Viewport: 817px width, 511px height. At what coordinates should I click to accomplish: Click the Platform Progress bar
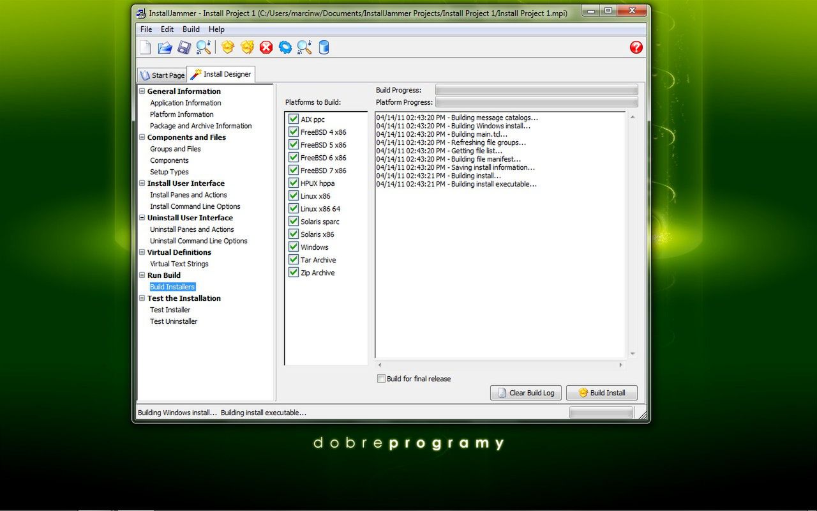pyautogui.click(x=536, y=102)
